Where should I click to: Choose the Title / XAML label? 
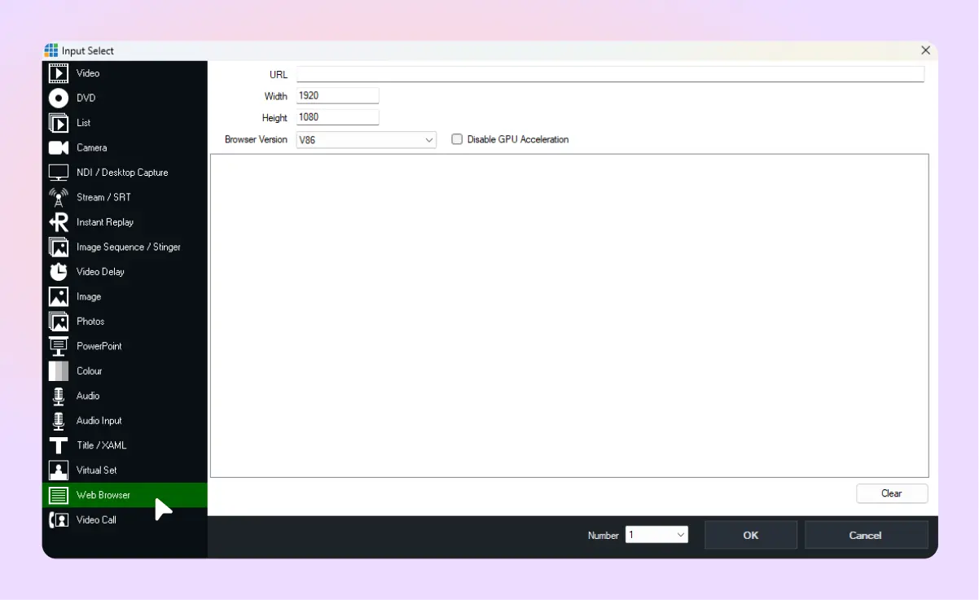coord(102,445)
